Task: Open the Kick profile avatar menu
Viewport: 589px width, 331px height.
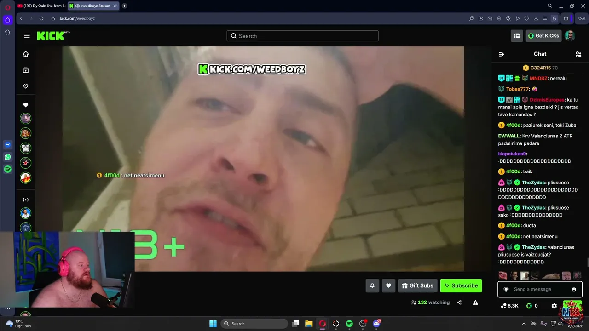Action: pos(570,36)
